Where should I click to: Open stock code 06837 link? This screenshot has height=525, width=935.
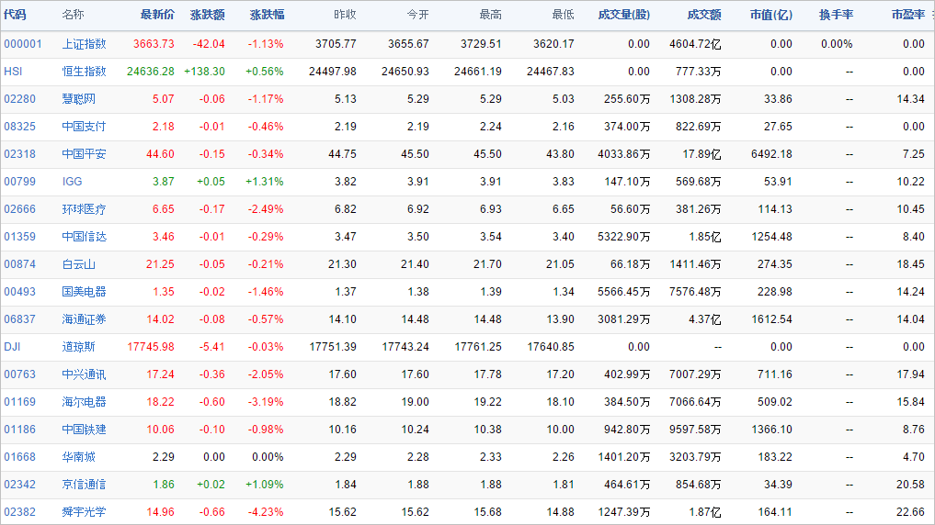[x=19, y=319]
